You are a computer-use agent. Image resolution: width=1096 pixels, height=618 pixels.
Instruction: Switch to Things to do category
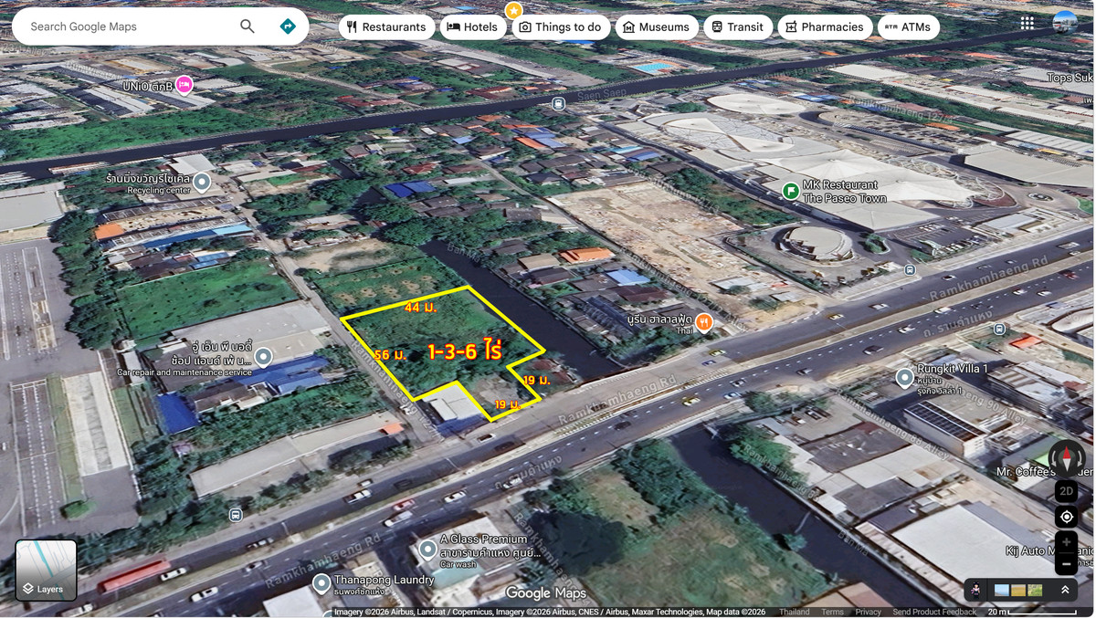560,26
